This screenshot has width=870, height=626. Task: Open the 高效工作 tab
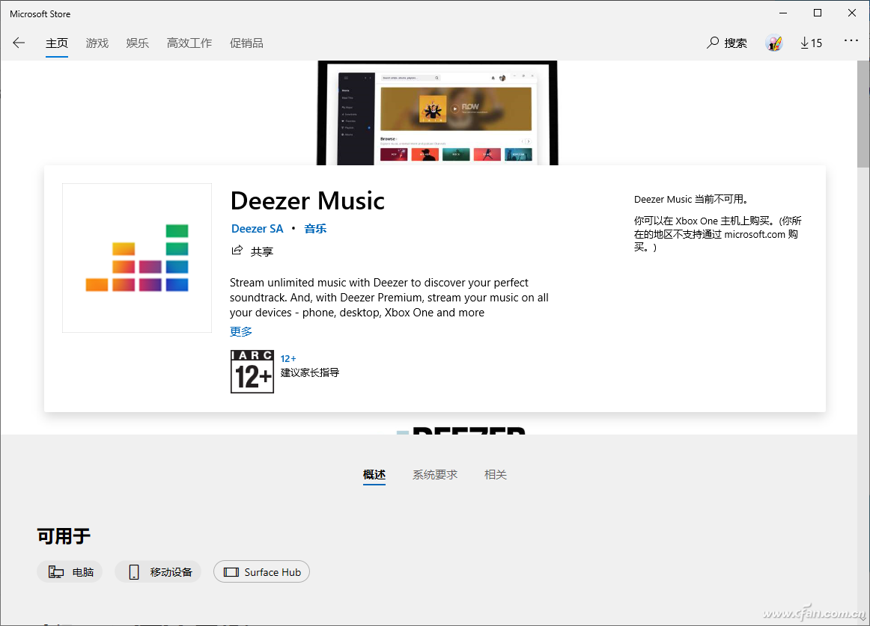coord(189,43)
